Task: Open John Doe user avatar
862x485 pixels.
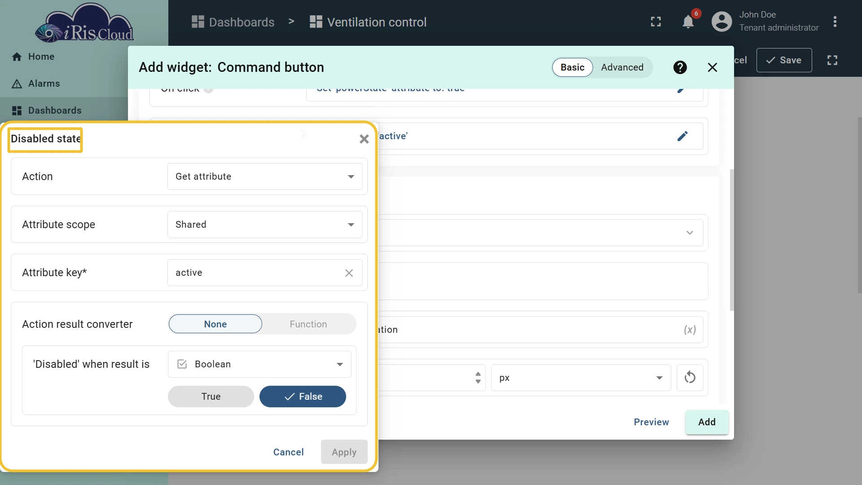Action: 722,22
